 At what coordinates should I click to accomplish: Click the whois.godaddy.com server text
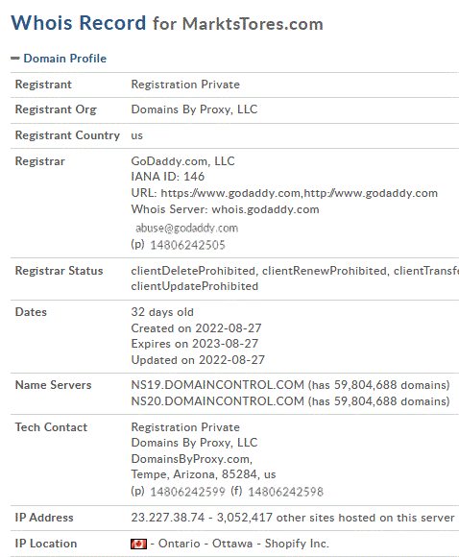pyautogui.click(x=265, y=209)
